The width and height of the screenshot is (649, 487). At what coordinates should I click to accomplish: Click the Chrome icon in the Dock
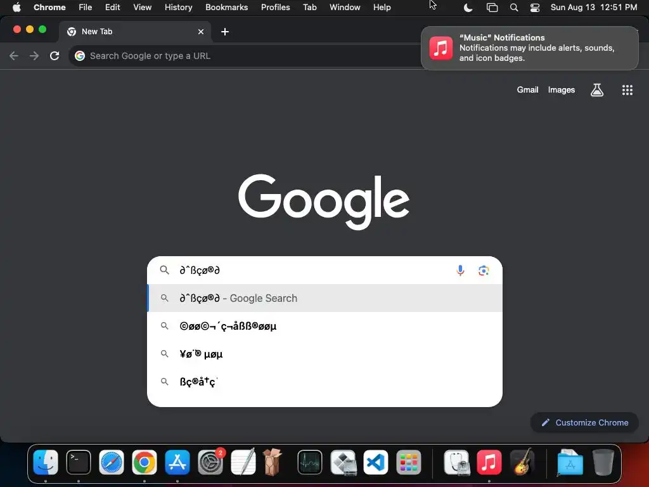[x=144, y=462]
